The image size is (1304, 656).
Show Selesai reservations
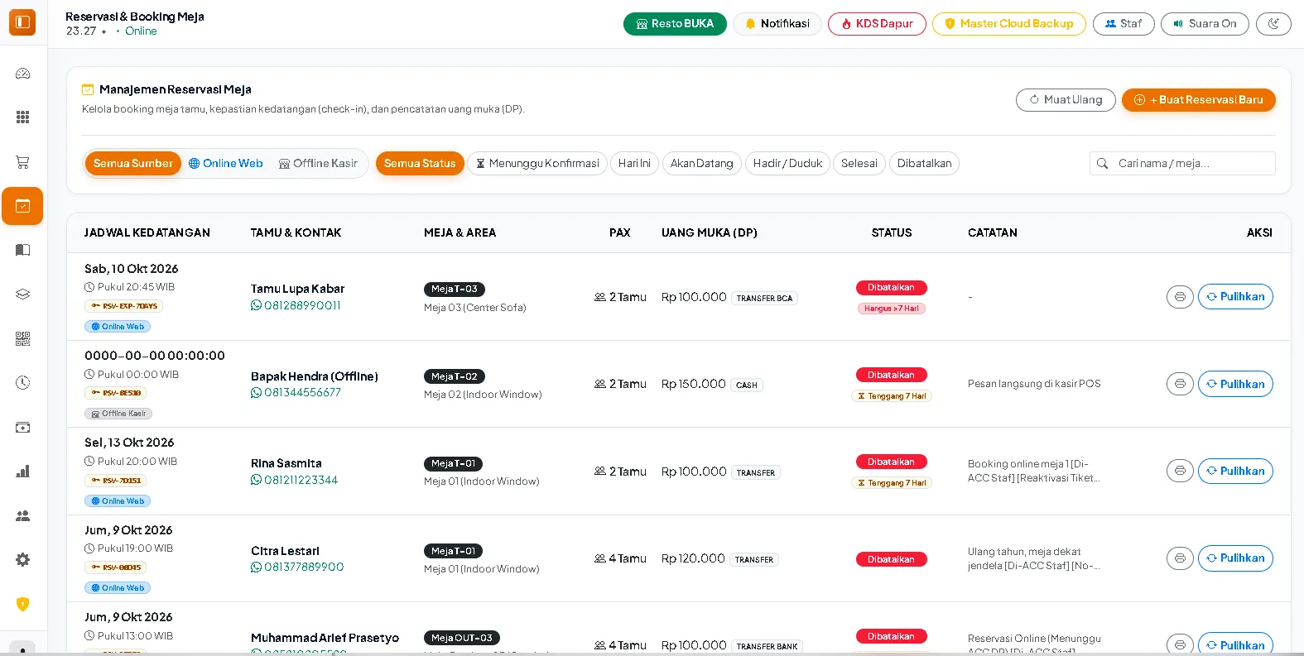[x=859, y=164]
